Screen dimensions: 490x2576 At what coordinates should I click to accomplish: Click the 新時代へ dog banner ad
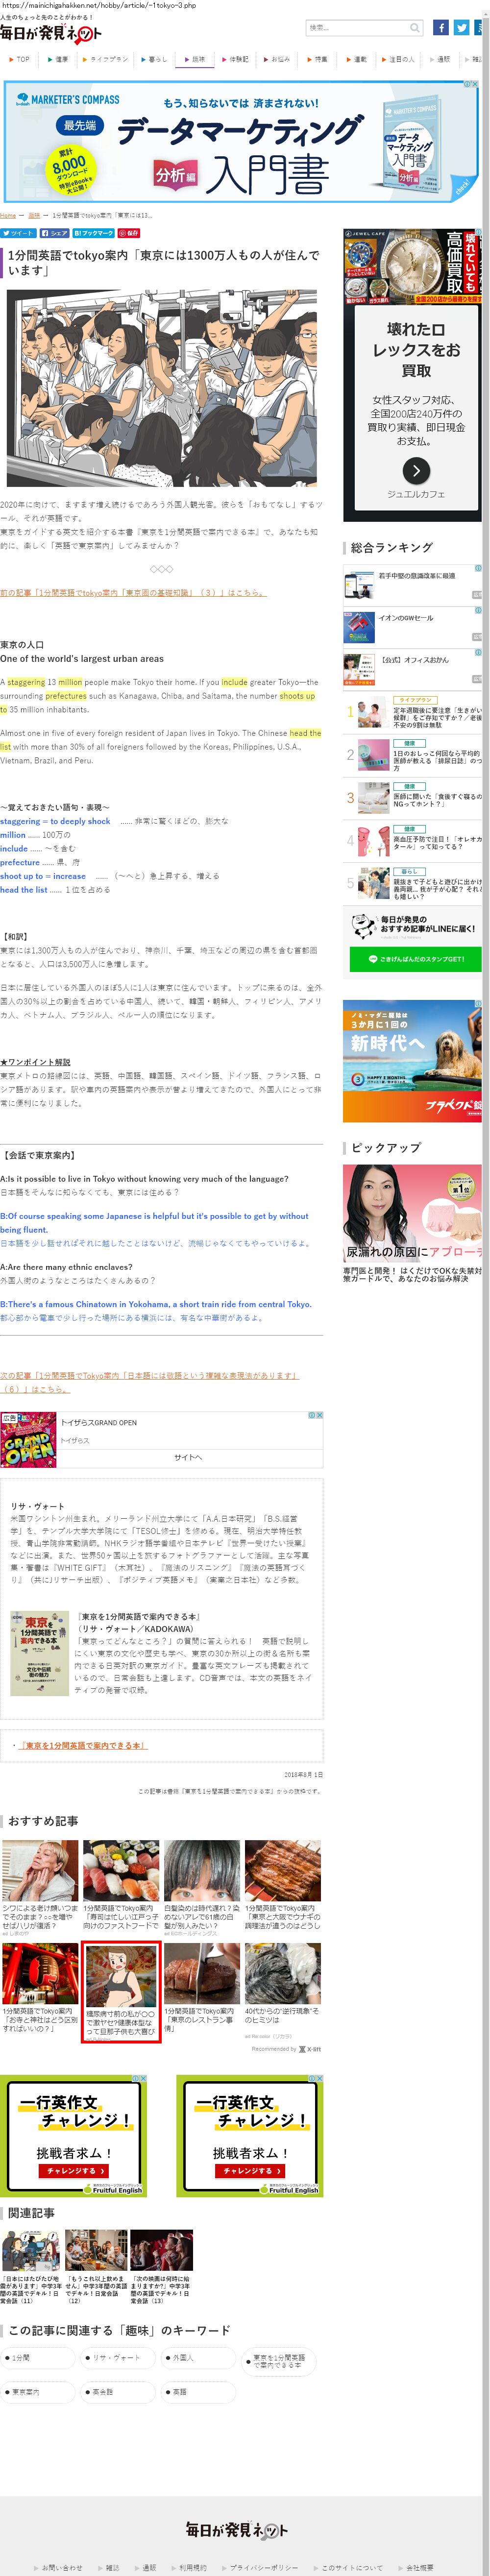pyautogui.click(x=412, y=1061)
